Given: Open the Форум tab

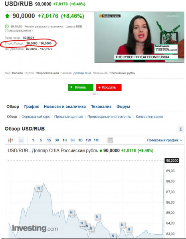Looking at the screenshot, I should (x=123, y=106).
